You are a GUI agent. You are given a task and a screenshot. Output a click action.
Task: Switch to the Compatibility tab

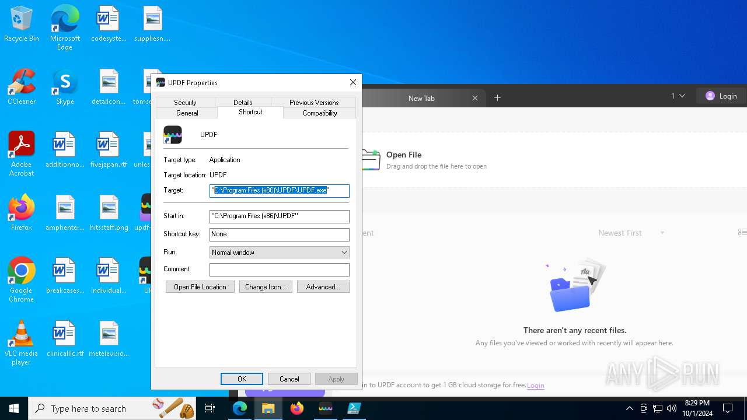tap(320, 113)
